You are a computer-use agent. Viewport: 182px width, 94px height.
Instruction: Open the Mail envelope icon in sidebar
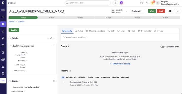tap(3, 45)
